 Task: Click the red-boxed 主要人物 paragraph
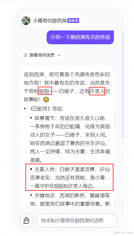[x=69, y=177]
